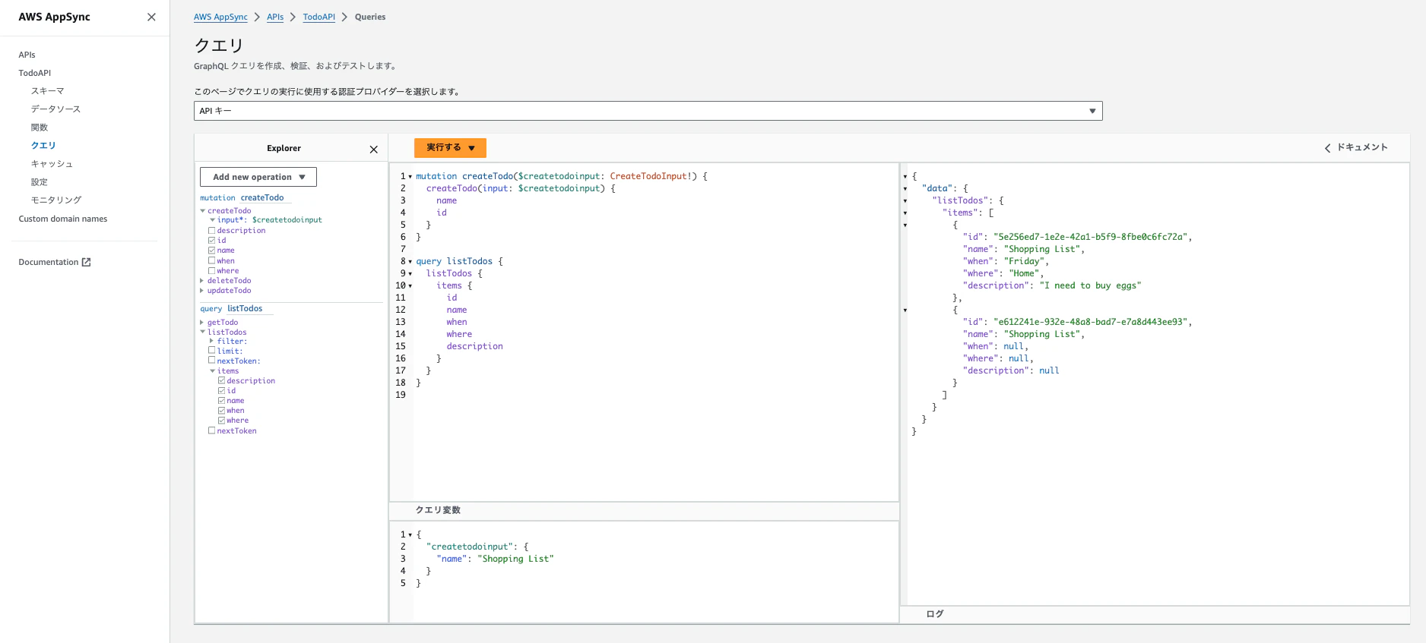Collapse the "items" array in the results
The width and height of the screenshot is (1426, 643).
[x=905, y=213]
